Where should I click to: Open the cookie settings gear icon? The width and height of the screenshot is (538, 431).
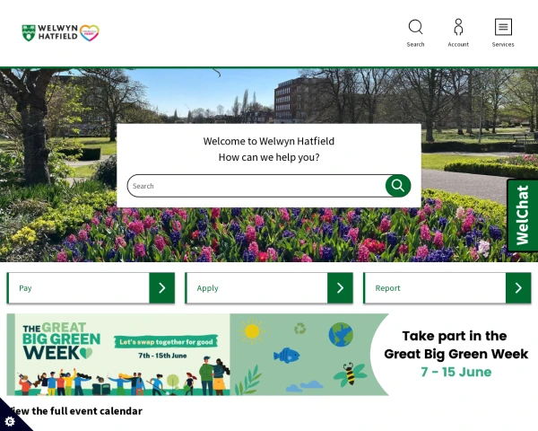tap(10, 421)
